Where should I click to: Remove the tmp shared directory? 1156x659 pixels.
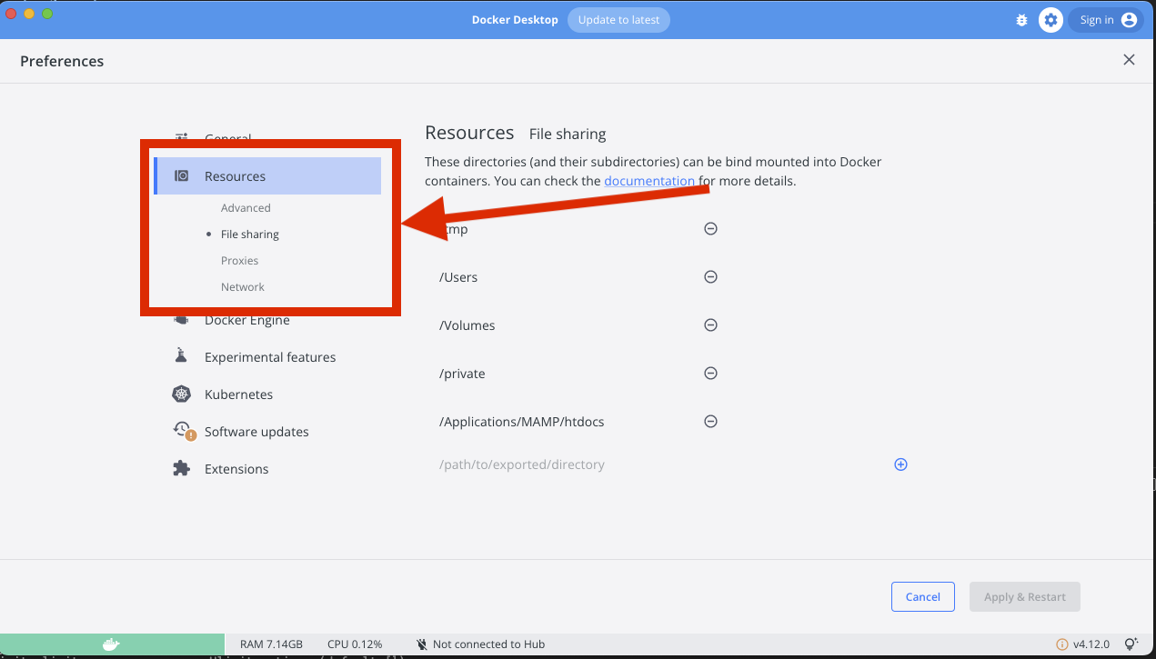click(x=711, y=229)
